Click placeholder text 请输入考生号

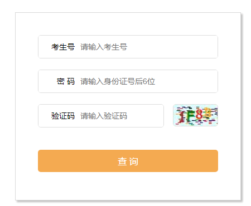coord(104,47)
